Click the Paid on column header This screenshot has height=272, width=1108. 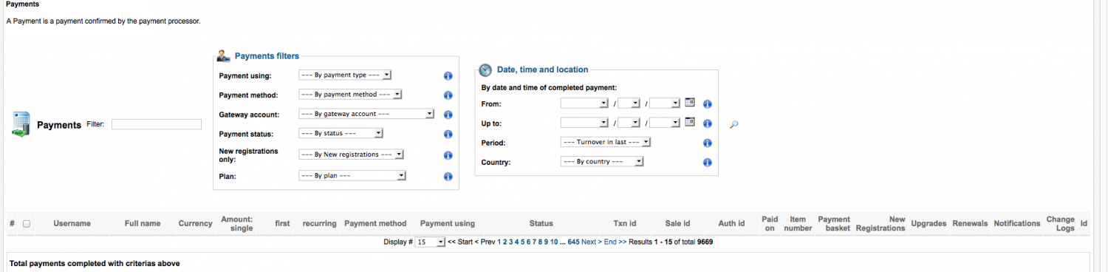pos(770,223)
